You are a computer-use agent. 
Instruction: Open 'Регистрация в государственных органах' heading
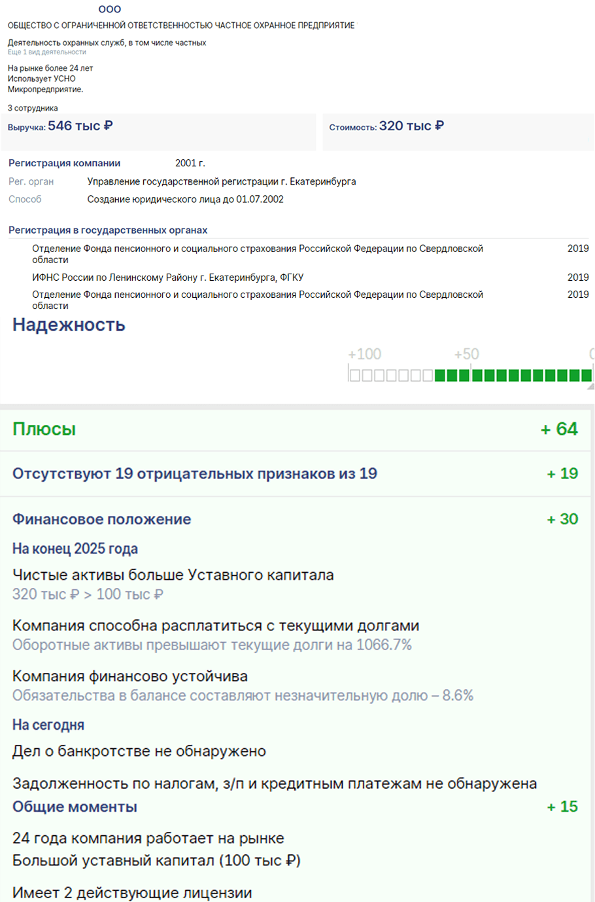pyautogui.click(x=108, y=230)
